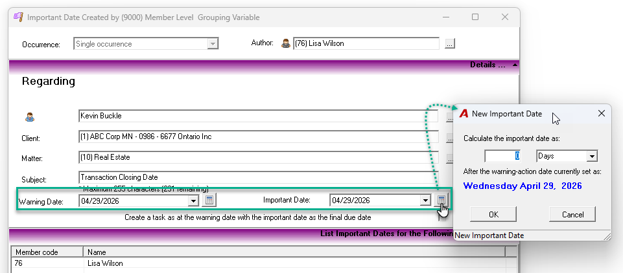623x273 pixels.
Task: Click the Regarding heading
Action: click(x=49, y=82)
